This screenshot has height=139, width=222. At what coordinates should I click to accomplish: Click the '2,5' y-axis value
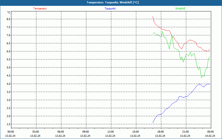coord(9,108)
